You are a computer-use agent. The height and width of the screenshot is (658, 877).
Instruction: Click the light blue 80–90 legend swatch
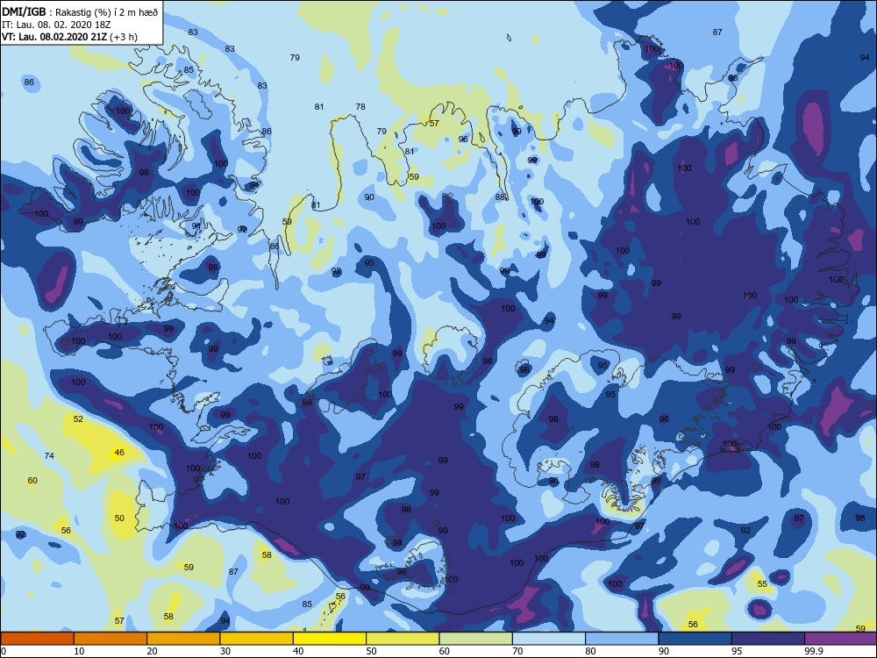(x=622, y=639)
